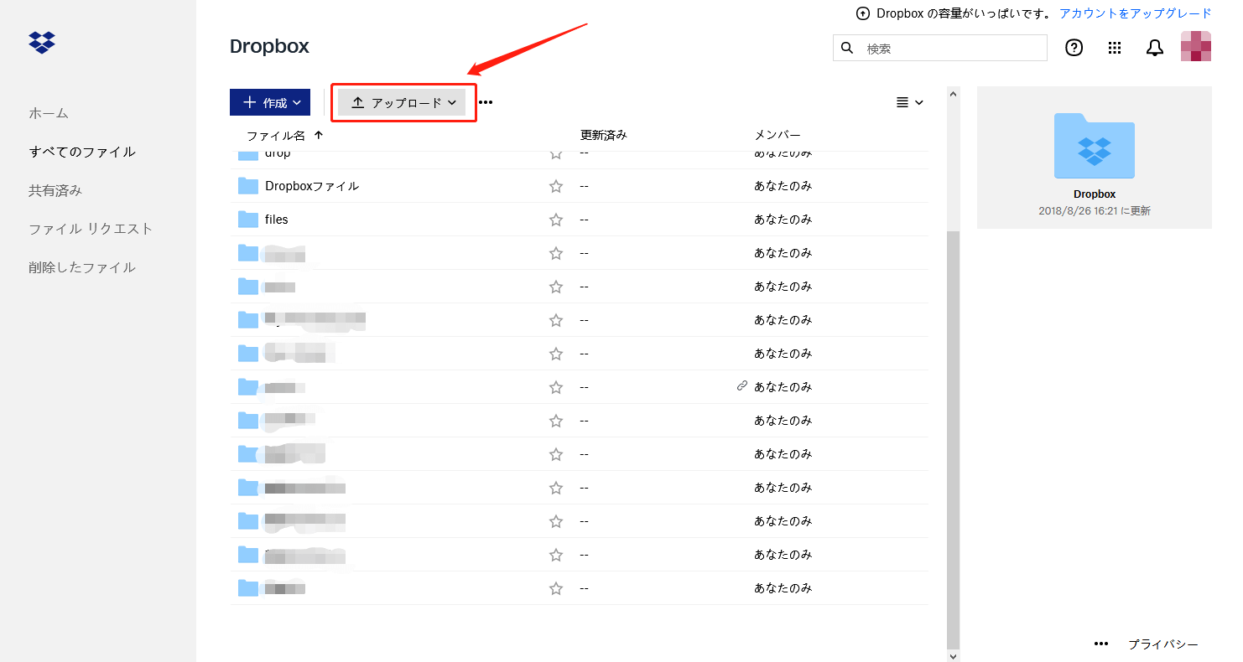
Task: Open the プライバシー link
Action: [1162, 644]
